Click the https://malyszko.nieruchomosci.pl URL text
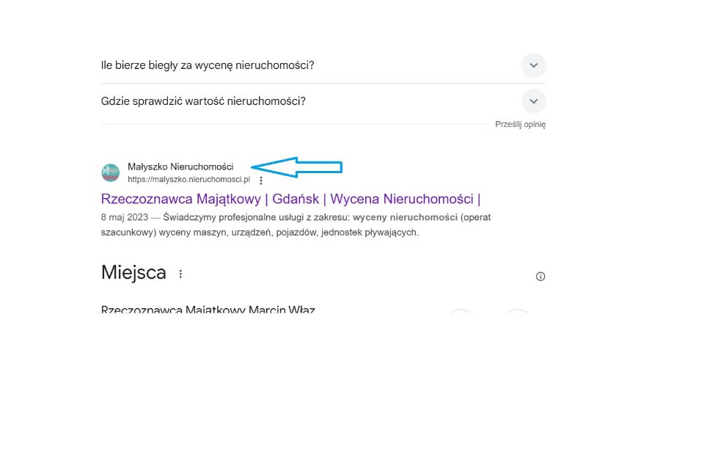Screen dimensions: 718x471 [188, 180]
